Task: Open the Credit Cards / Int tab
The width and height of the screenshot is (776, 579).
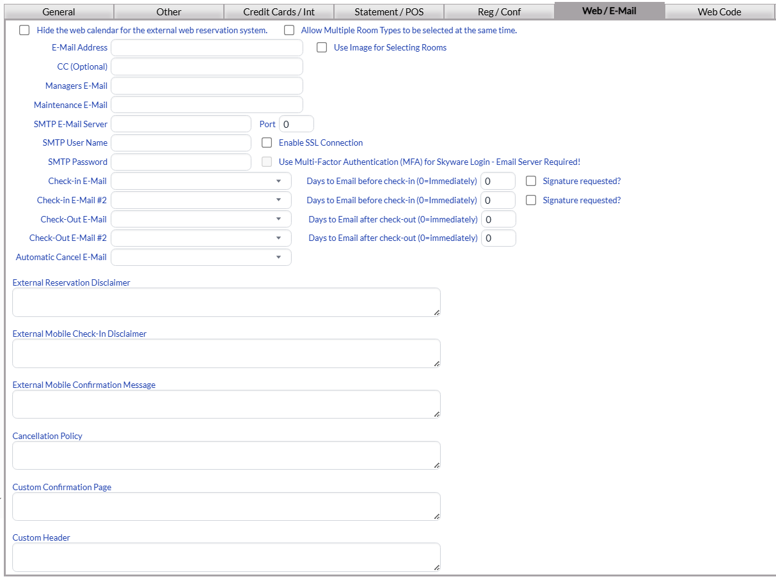Action: [x=279, y=12]
